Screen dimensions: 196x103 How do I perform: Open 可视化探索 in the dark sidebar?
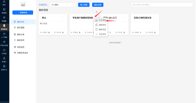tap(4, 44)
